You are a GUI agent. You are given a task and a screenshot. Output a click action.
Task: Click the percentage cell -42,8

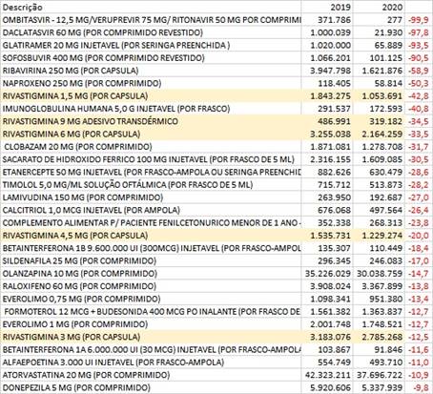(x=419, y=95)
